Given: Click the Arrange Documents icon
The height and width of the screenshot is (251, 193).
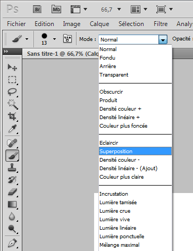Looking at the screenshot, I should pos(136,9).
